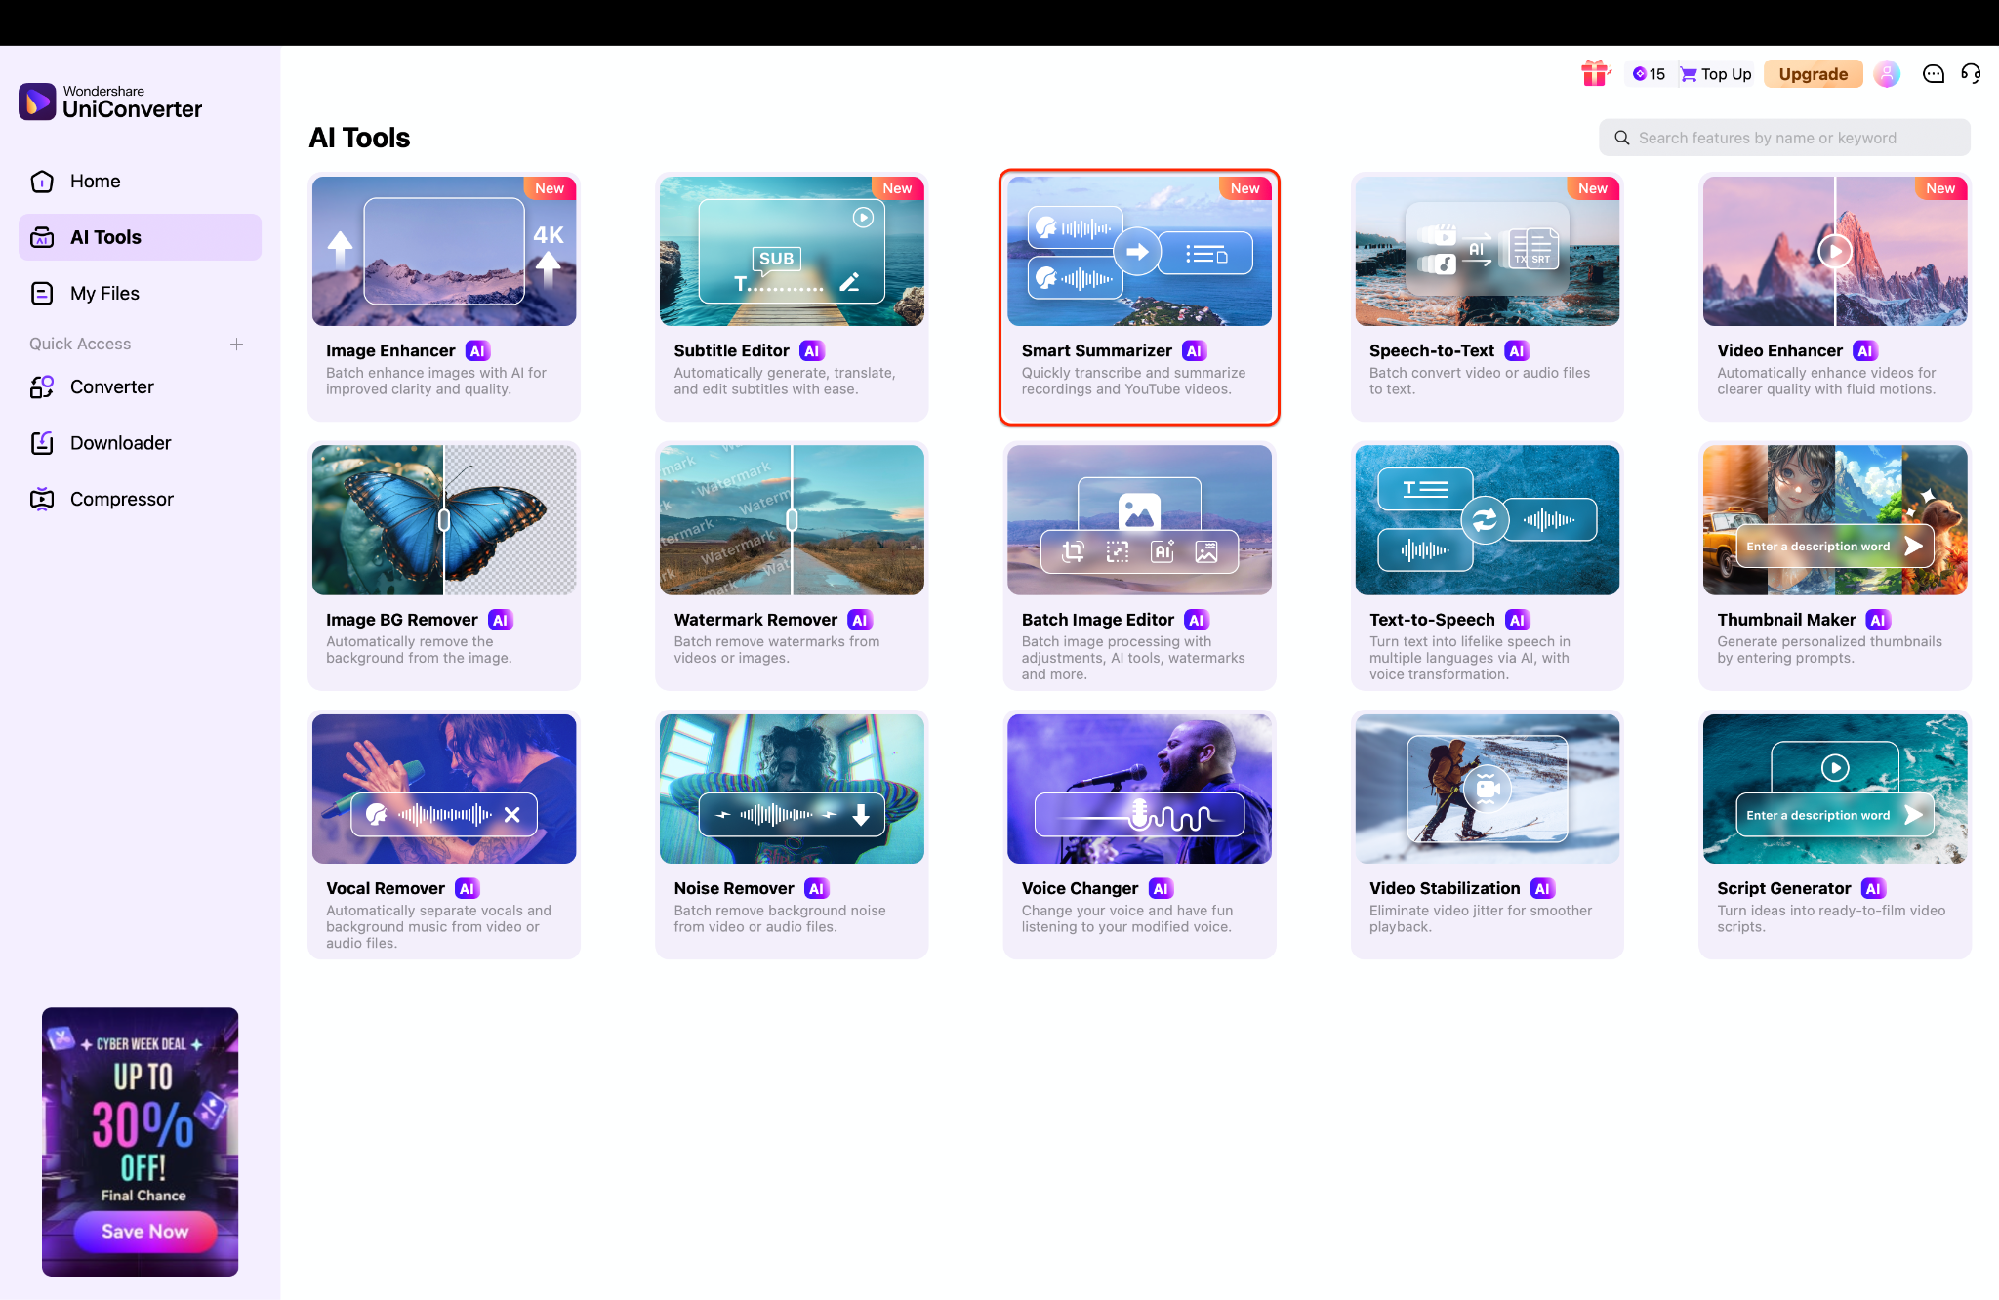The image size is (1999, 1300).
Task: Open the Compressor from the sidebar
Action: pos(121,499)
